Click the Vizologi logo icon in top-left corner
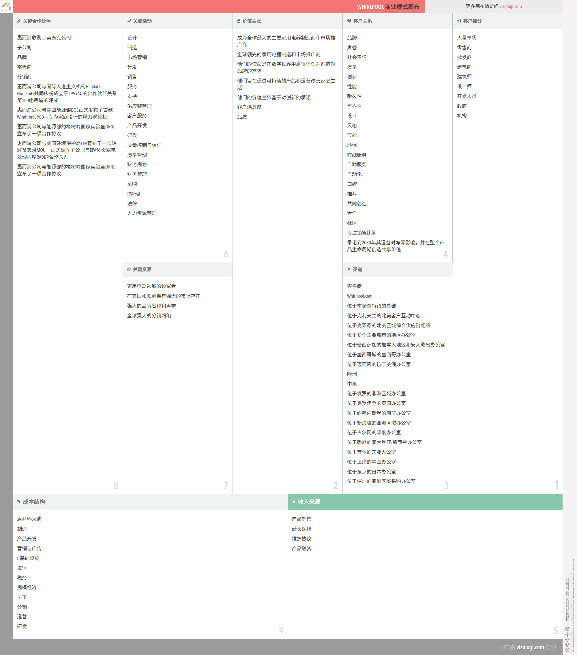The width and height of the screenshot is (577, 655). (x=6, y=6)
